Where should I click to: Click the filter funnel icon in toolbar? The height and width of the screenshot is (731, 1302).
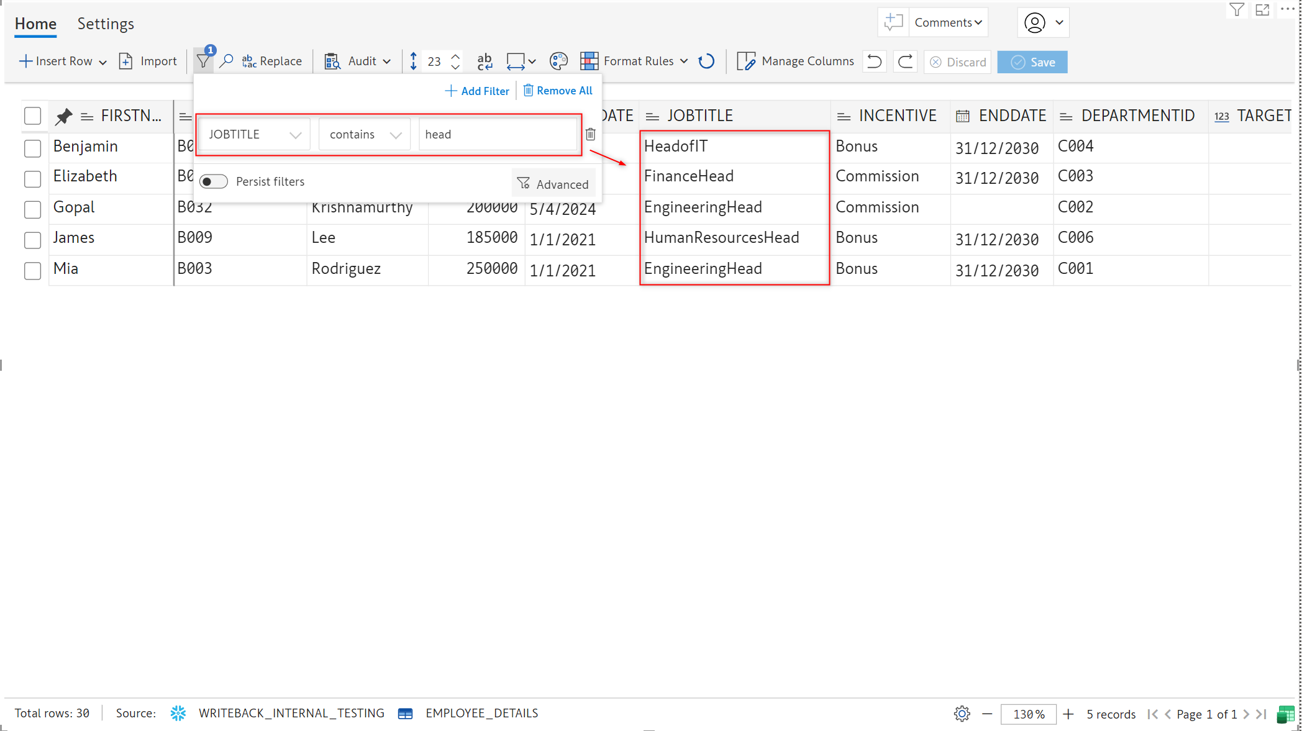pos(203,61)
